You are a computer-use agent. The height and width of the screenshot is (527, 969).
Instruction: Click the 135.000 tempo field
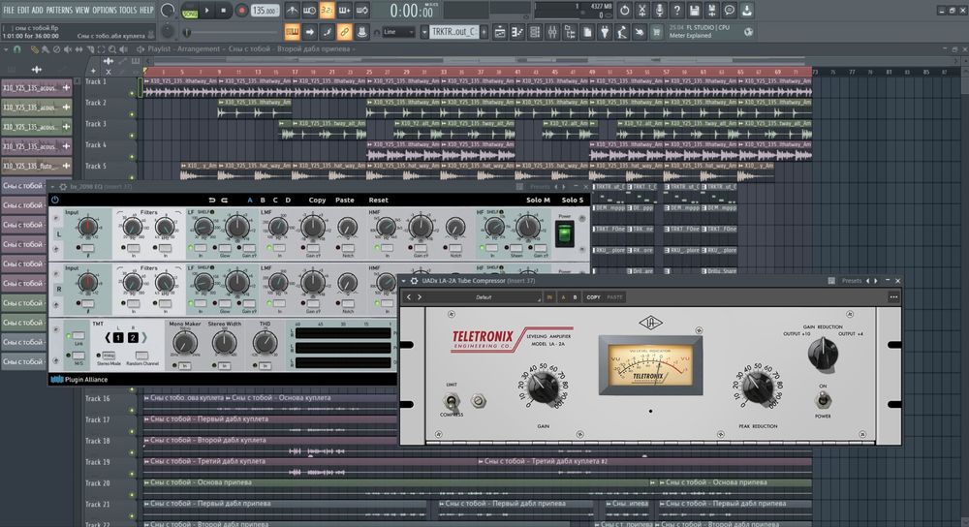point(264,11)
